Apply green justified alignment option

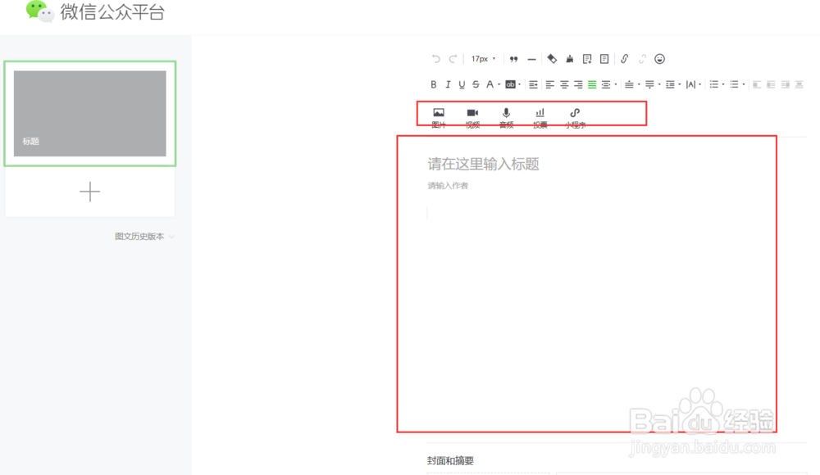click(x=592, y=84)
